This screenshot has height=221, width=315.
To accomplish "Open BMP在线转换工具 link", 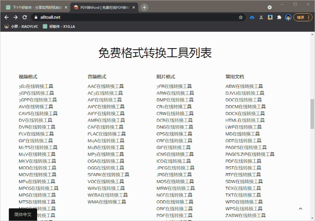I will (175, 100).
